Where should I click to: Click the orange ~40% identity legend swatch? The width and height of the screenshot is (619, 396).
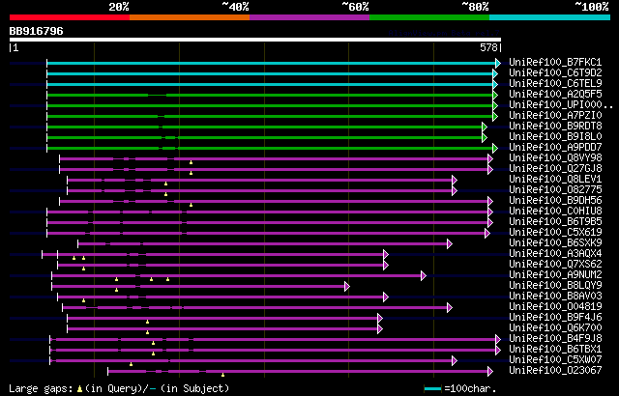190,17
